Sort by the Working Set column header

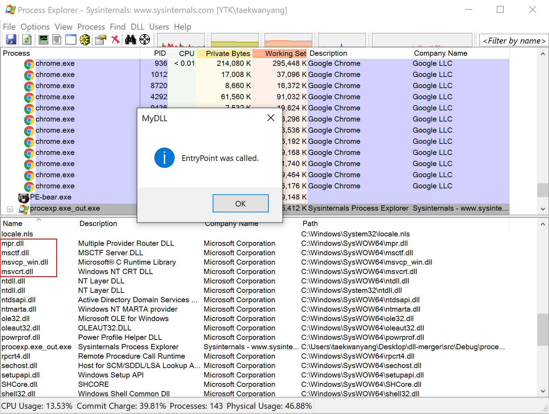(x=280, y=53)
